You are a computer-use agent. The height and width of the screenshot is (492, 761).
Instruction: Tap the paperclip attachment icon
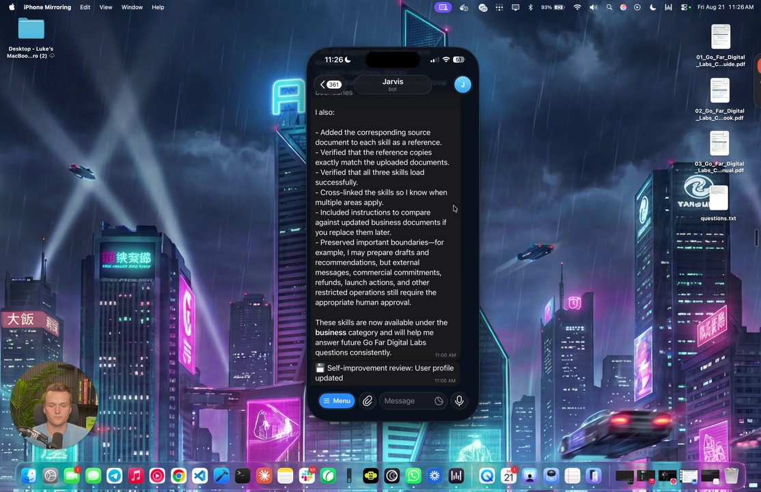point(368,400)
